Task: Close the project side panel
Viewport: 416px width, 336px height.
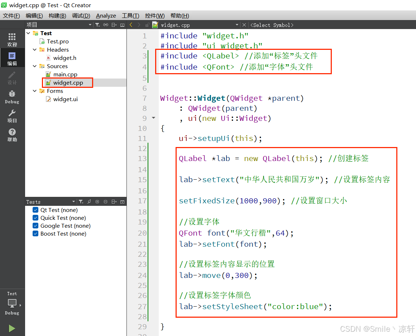Action: tap(122, 25)
